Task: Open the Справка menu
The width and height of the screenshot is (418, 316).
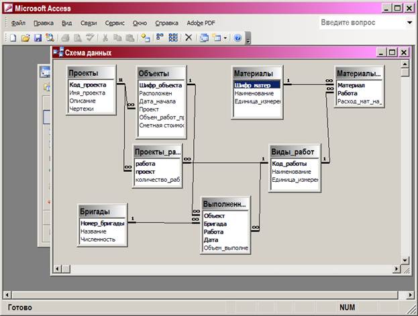Action: (166, 23)
